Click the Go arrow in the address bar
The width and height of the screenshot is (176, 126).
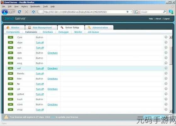[x=128, y=12]
